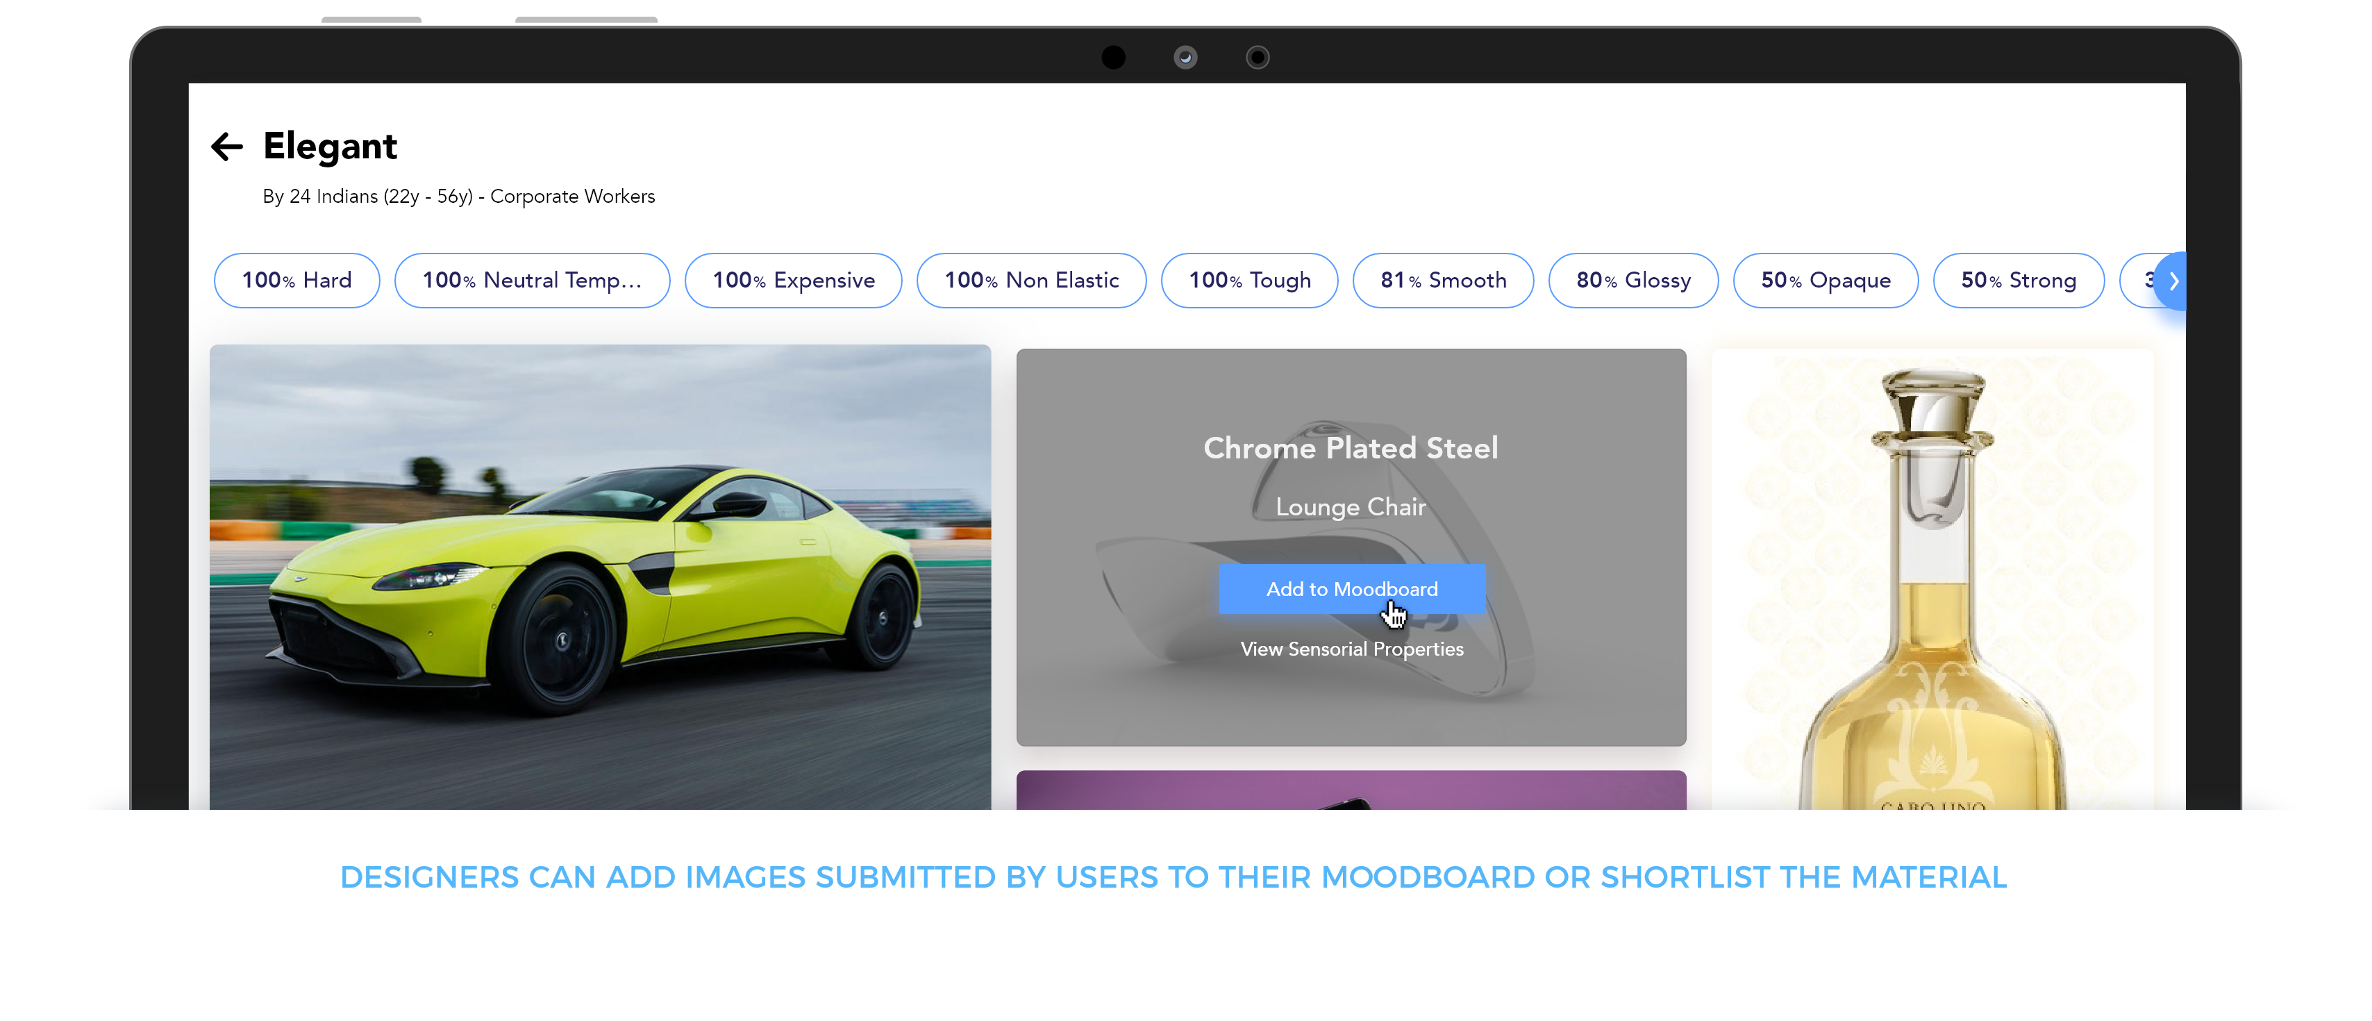
Task: Click the Chrome Plated Steel title
Action: point(1350,449)
